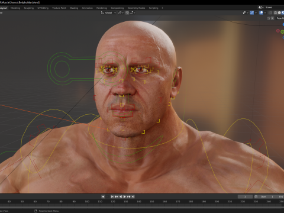Toggle viewport overlays
284x213 pixels.
point(261,12)
